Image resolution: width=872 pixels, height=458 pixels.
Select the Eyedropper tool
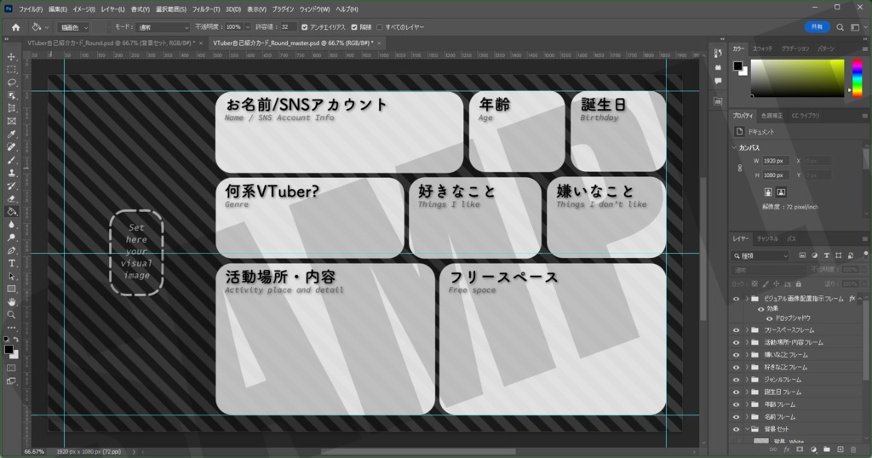click(11, 134)
